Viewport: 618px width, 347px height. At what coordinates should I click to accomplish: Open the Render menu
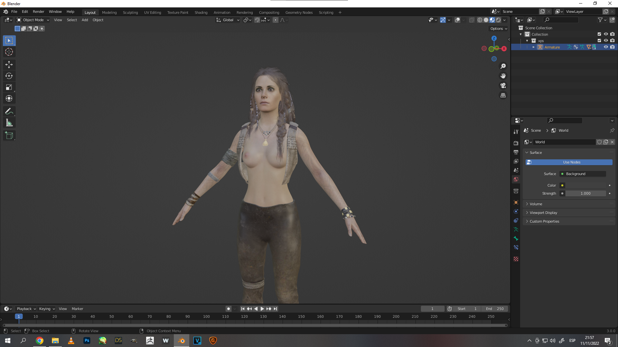(38, 12)
